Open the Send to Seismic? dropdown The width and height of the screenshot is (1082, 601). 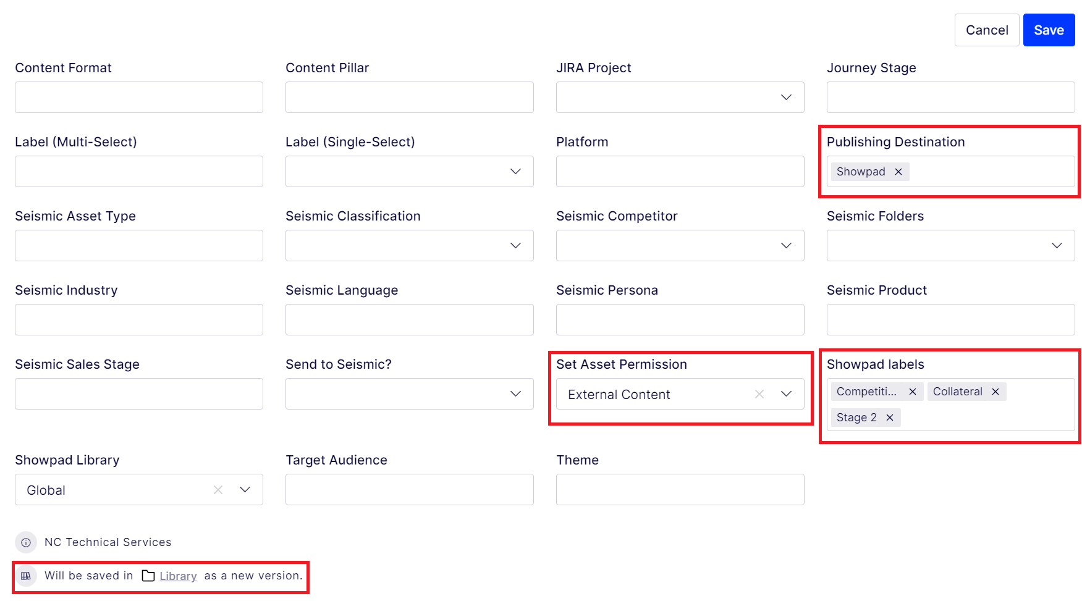coord(515,394)
